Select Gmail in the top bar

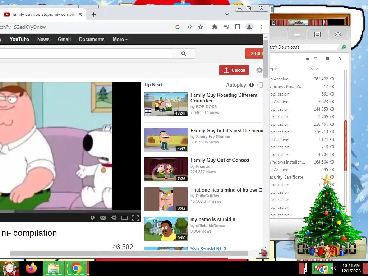[x=64, y=40]
